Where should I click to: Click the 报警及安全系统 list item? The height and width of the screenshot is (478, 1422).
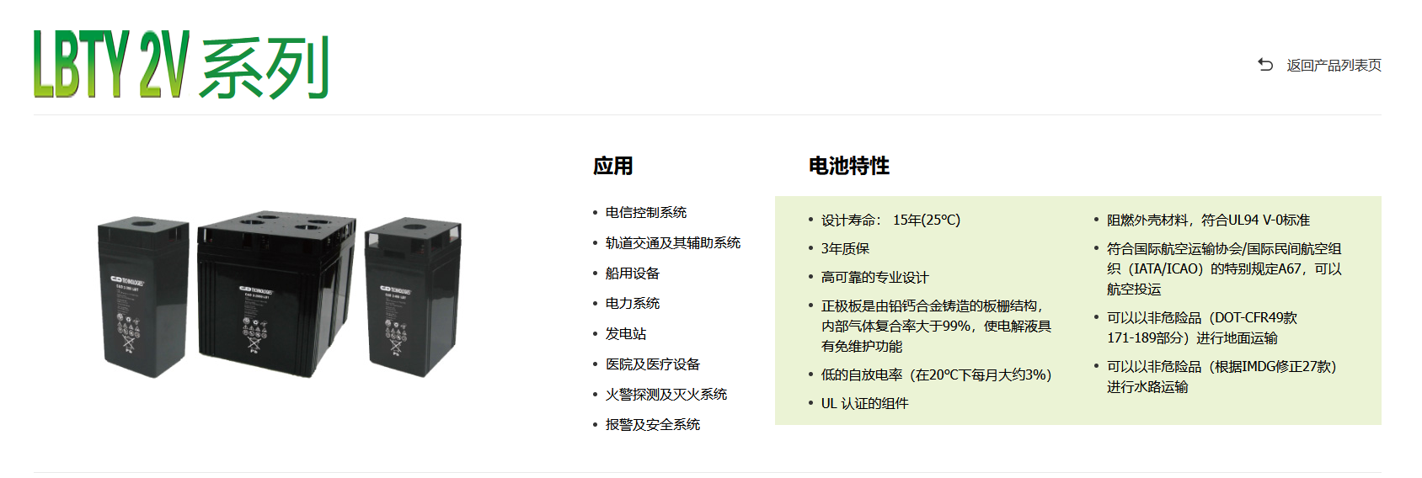click(653, 424)
